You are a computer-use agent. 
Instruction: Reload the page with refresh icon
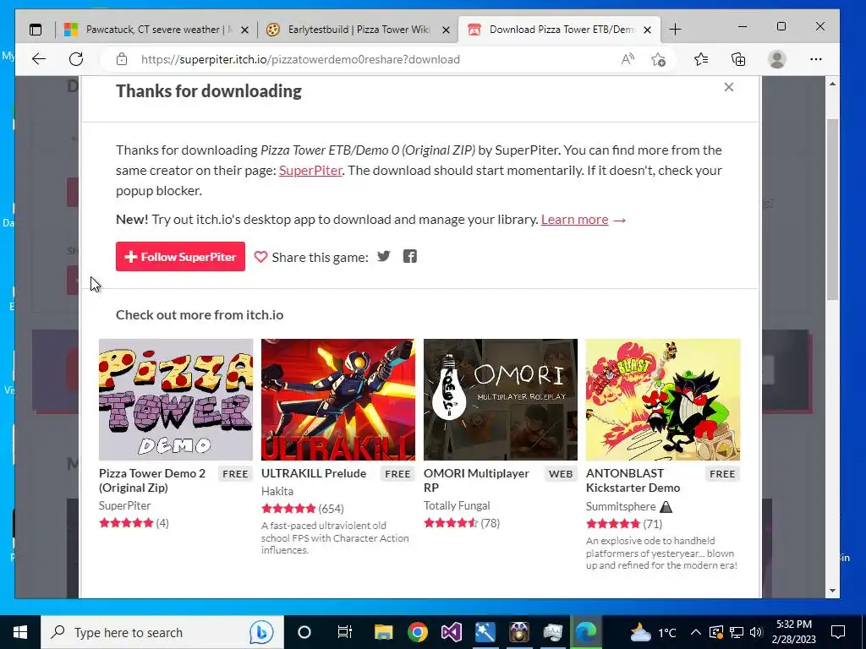(76, 59)
